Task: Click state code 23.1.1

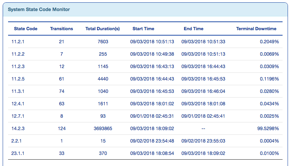Action: pos(18,153)
